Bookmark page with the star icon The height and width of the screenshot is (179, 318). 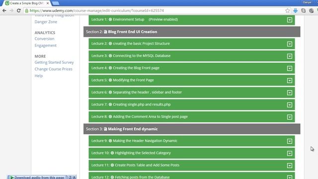click(x=287, y=10)
